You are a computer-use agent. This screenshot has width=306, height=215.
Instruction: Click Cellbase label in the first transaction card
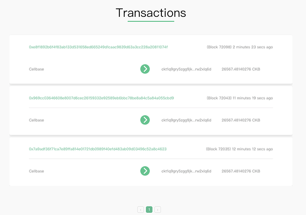point(36,69)
